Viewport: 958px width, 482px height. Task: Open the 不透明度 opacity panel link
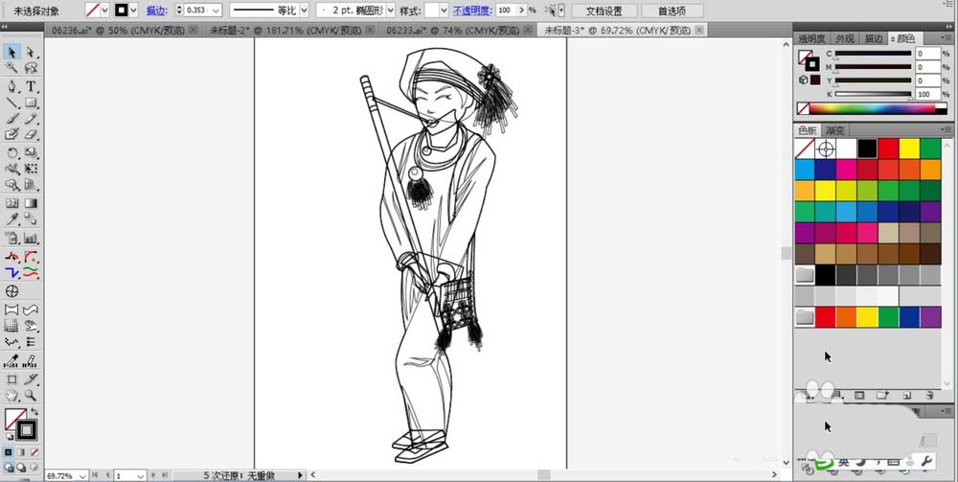point(473,11)
